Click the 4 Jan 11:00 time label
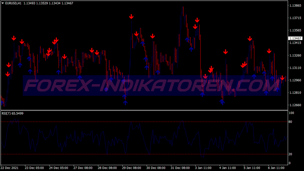 pyautogui.click(x=227, y=168)
